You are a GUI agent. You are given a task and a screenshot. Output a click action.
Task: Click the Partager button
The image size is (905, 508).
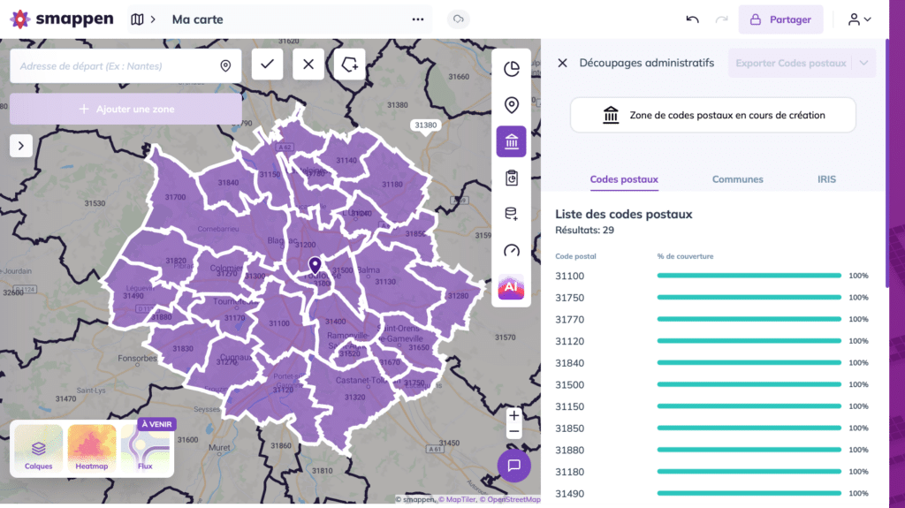coord(781,19)
